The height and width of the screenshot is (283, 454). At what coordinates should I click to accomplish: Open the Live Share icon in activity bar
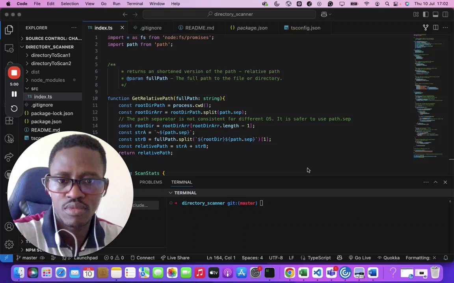coord(9,157)
